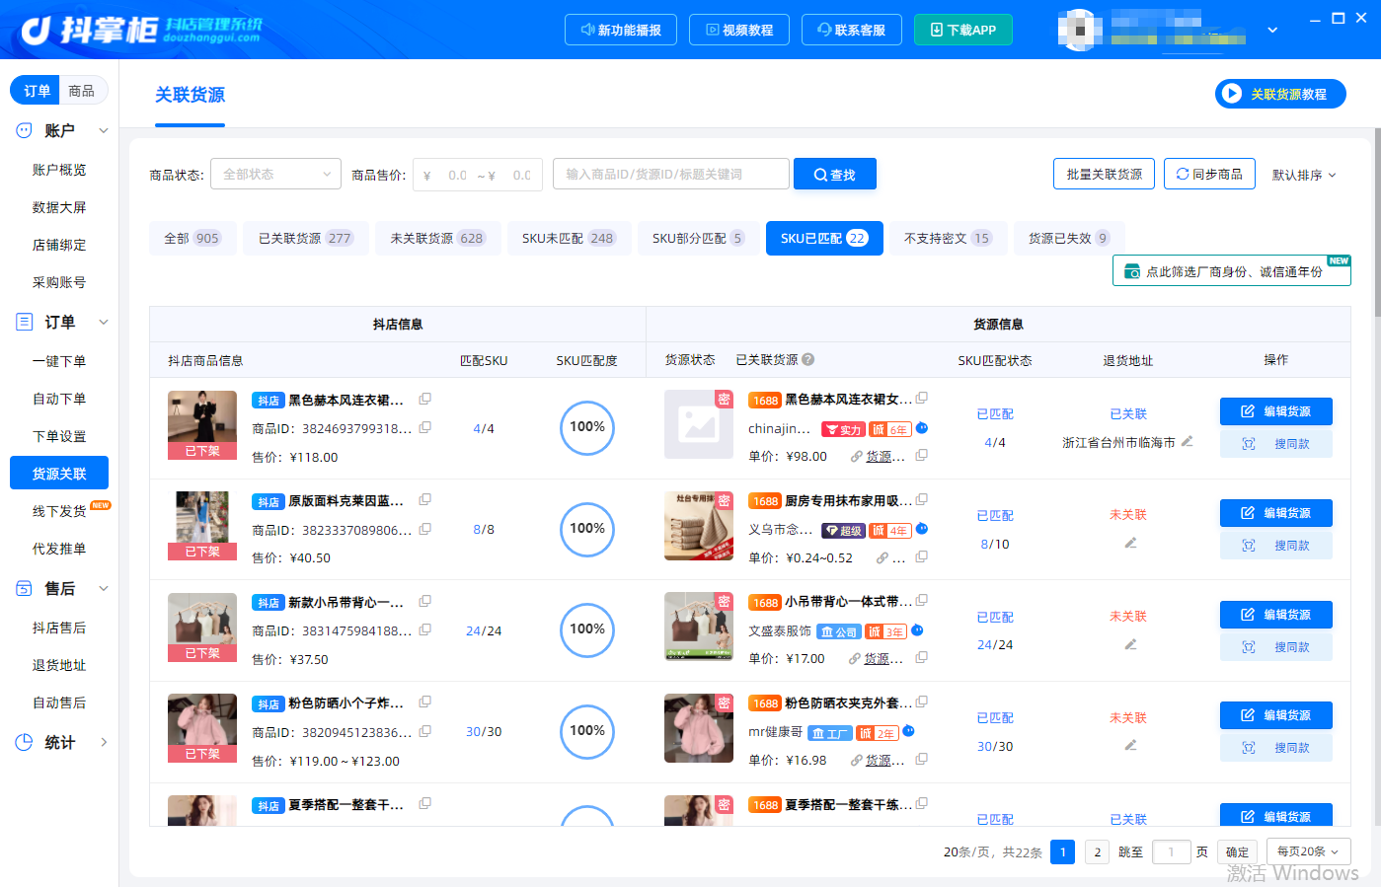Screen dimensions: 1381x887
Task: Copy source title 粉色防晒衣夹克外套
Action: pos(922,702)
